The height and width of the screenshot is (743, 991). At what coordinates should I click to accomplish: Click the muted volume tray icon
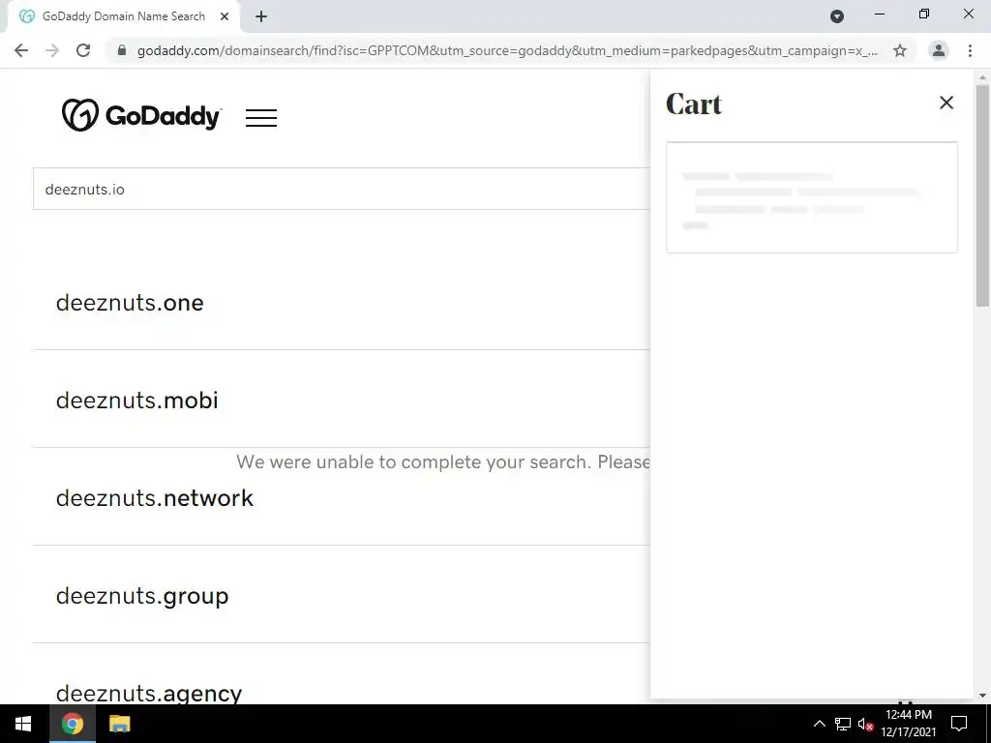(865, 724)
